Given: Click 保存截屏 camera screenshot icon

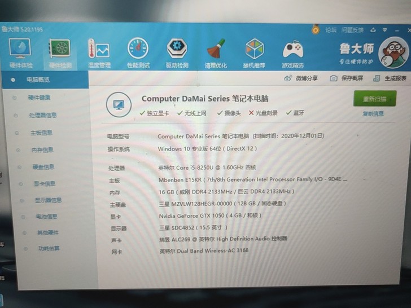Looking at the screenshot, I should (333, 78).
